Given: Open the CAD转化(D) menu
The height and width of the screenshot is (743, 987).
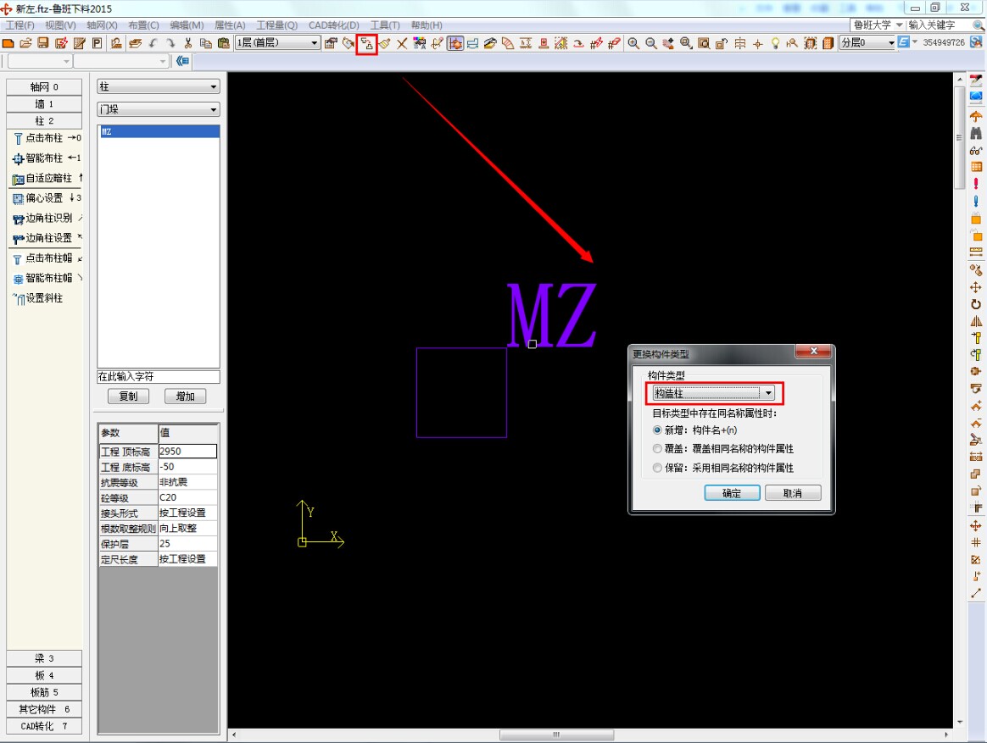Looking at the screenshot, I should (x=333, y=25).
